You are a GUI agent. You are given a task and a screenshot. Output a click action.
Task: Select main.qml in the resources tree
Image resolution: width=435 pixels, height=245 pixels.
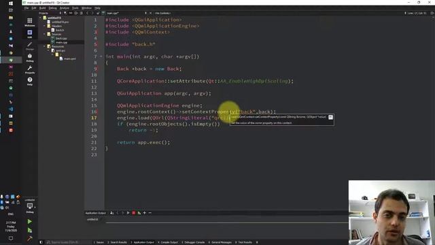(69, 59)
